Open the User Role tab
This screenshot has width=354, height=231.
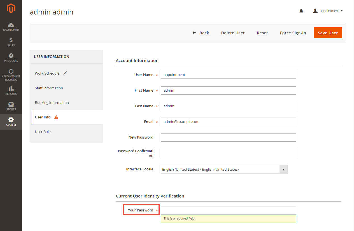coord(43,132)
